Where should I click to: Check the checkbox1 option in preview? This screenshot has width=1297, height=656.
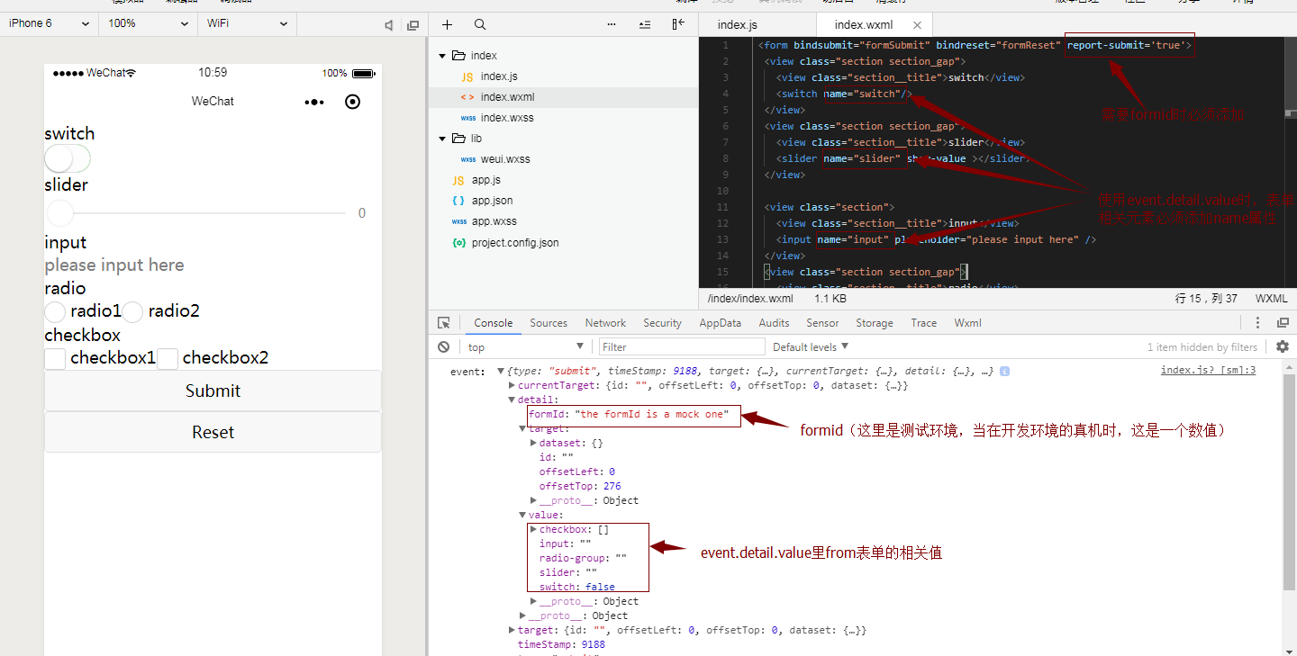(55, 357)
